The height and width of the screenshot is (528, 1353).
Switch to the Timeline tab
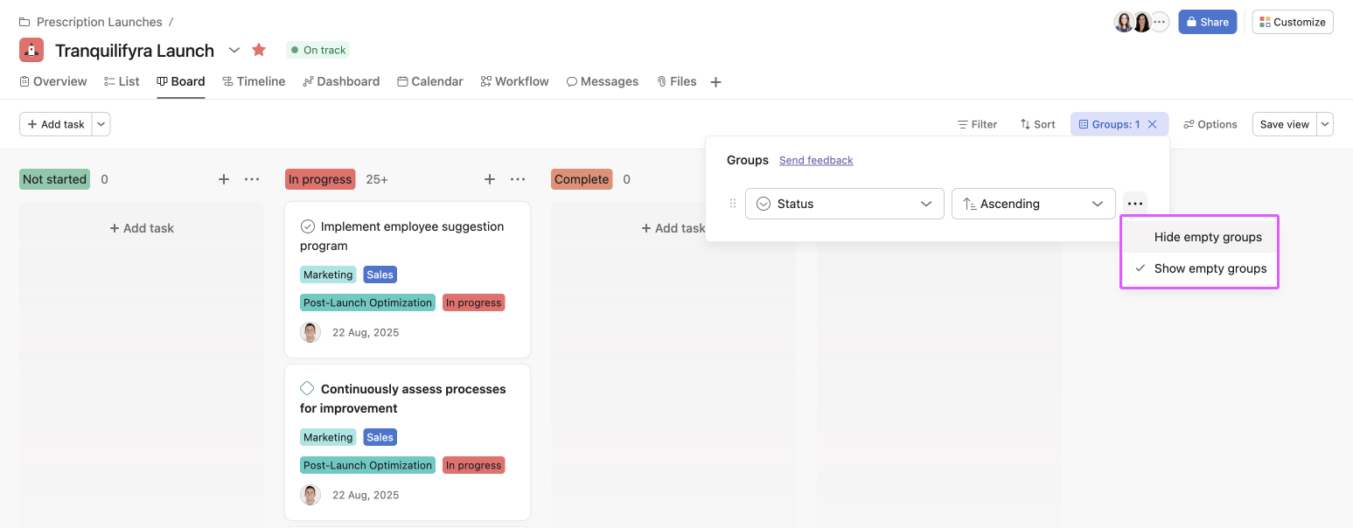[x=254, y=81]
